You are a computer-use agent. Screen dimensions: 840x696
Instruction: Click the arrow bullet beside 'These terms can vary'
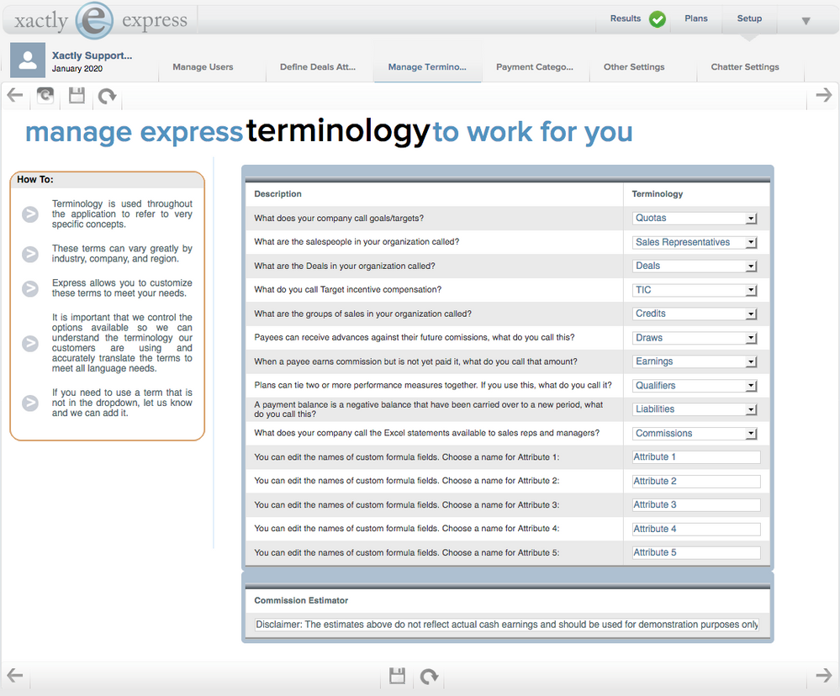tap(30, 254)
